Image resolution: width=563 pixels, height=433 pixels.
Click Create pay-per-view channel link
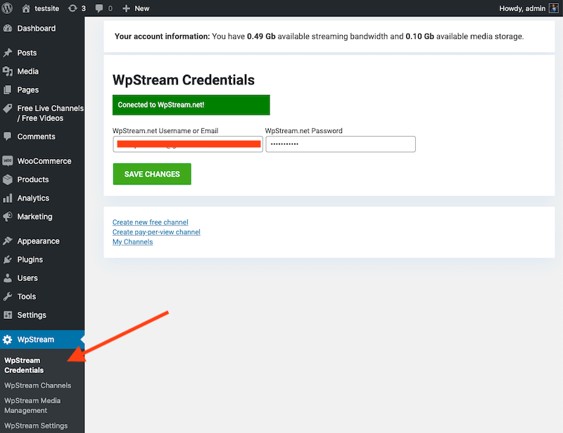(156, 232)
